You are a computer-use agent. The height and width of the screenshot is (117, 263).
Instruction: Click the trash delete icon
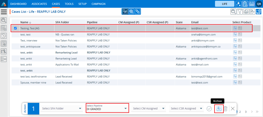click(x=225, y=109)
